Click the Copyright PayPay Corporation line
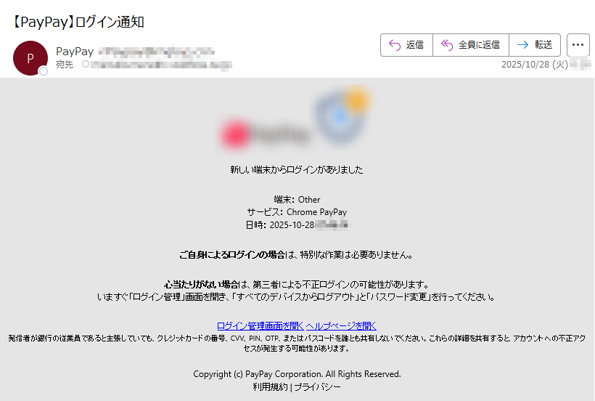This screenshot has height=401, width=595. pos(297,374)
